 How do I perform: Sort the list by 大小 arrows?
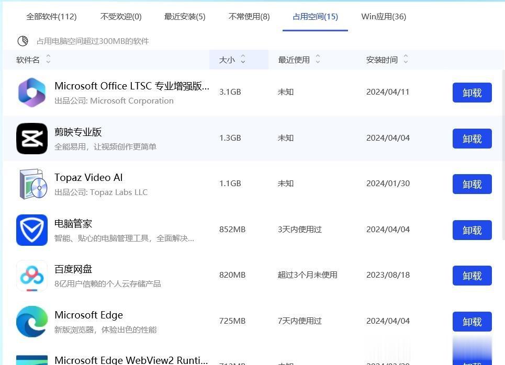click(x=243, y=59)
